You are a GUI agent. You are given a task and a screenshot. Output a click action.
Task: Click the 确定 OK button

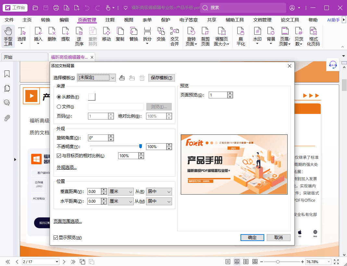[x=252, y=238]
